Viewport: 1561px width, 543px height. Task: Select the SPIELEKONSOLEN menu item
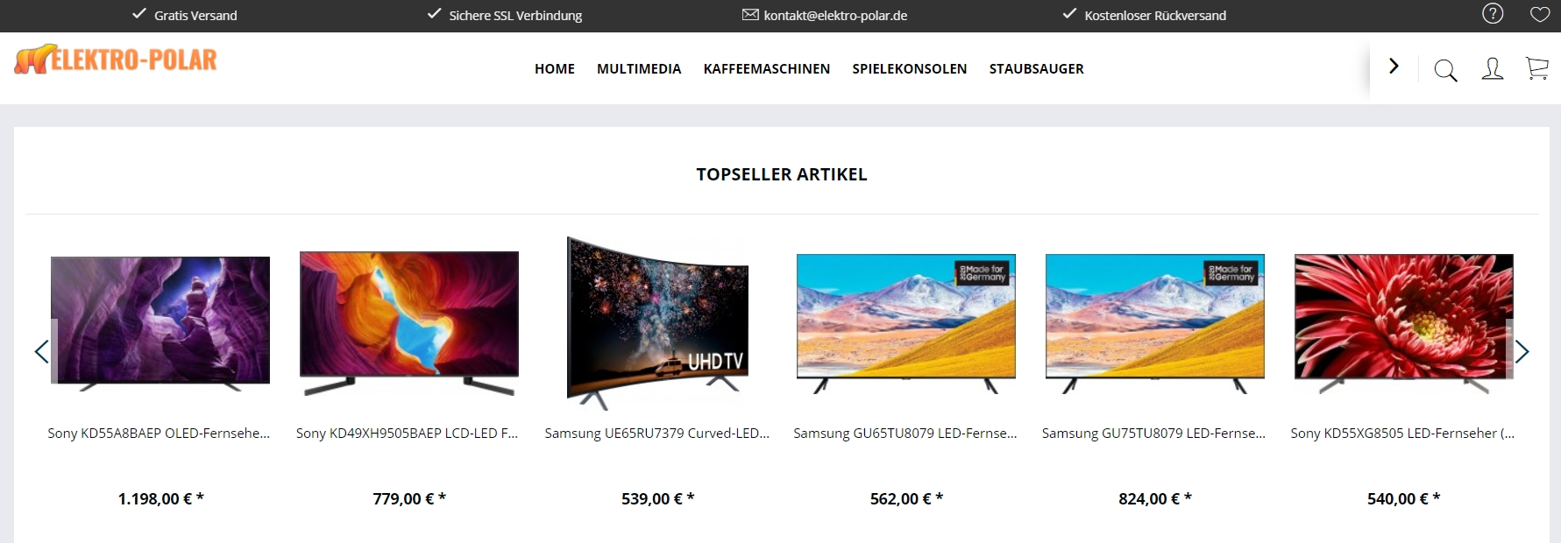[x=910, y=69]
